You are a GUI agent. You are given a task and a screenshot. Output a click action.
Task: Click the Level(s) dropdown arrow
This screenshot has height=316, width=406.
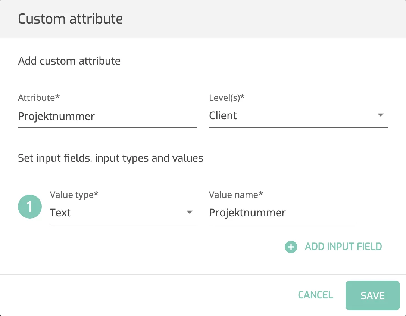[380, 115]
